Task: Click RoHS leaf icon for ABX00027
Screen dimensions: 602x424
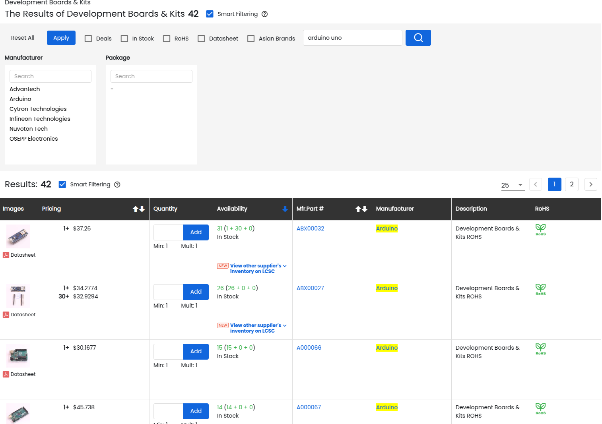Action: pyautogui.click(x=540, y=289)
